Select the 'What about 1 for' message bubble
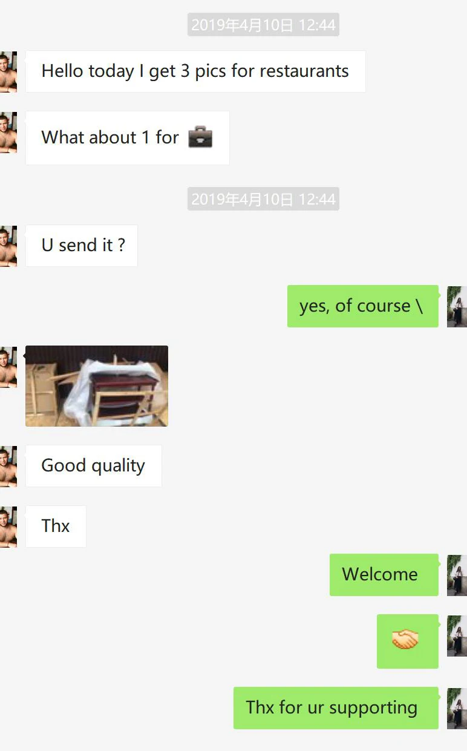 128,138
